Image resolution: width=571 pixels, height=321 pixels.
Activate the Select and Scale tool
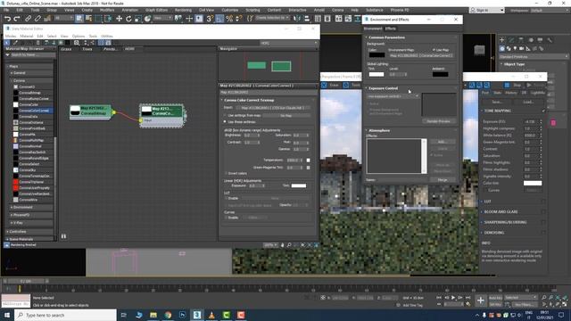click(138, 19)
